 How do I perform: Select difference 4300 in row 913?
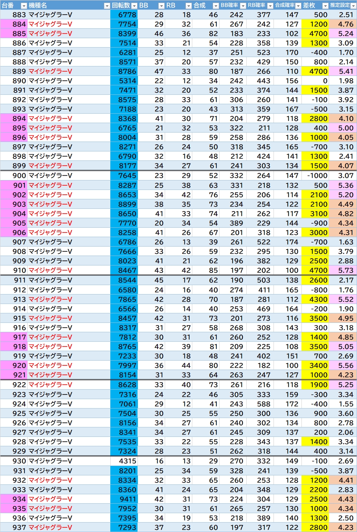click(315, 299)
